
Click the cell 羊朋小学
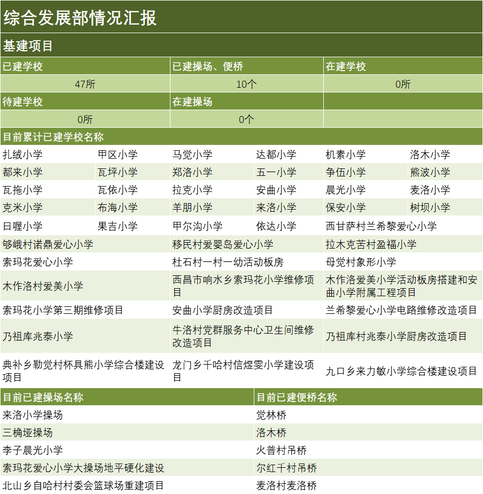pos(212,207)
